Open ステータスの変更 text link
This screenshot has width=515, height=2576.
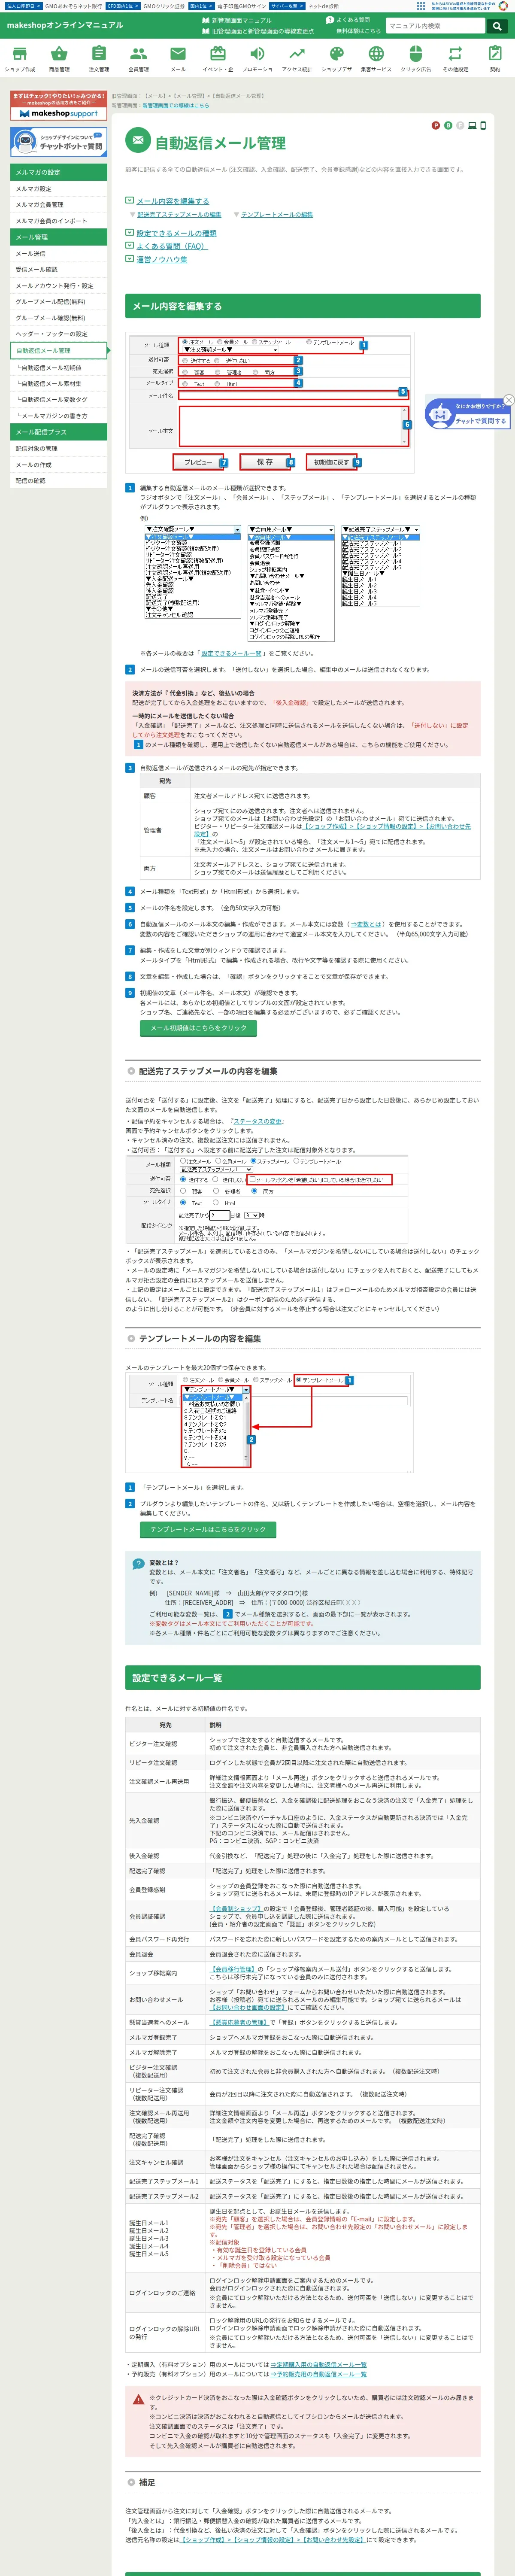(259, 1121)
